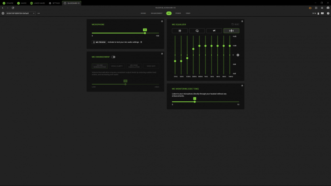Screen dimensions: 331x186
Task: Click the Mic Preview button
Action: pyautogui.click(x=99, y=42)
